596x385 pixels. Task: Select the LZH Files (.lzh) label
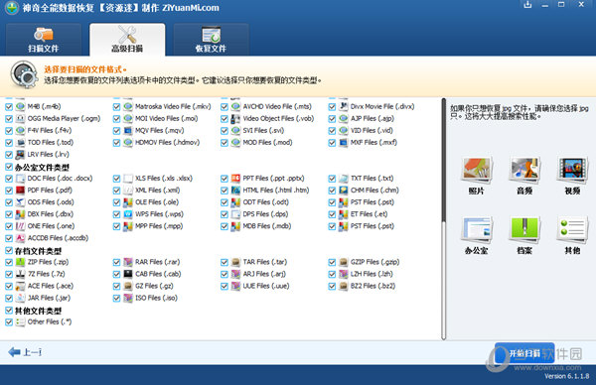pos(372,274)
